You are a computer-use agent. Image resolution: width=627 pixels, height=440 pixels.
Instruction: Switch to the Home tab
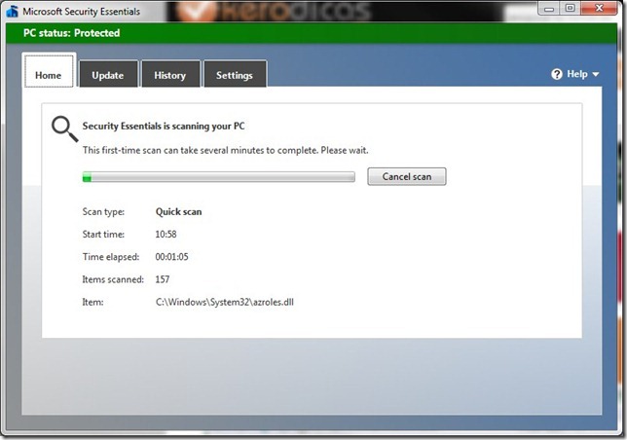[49, 71]
